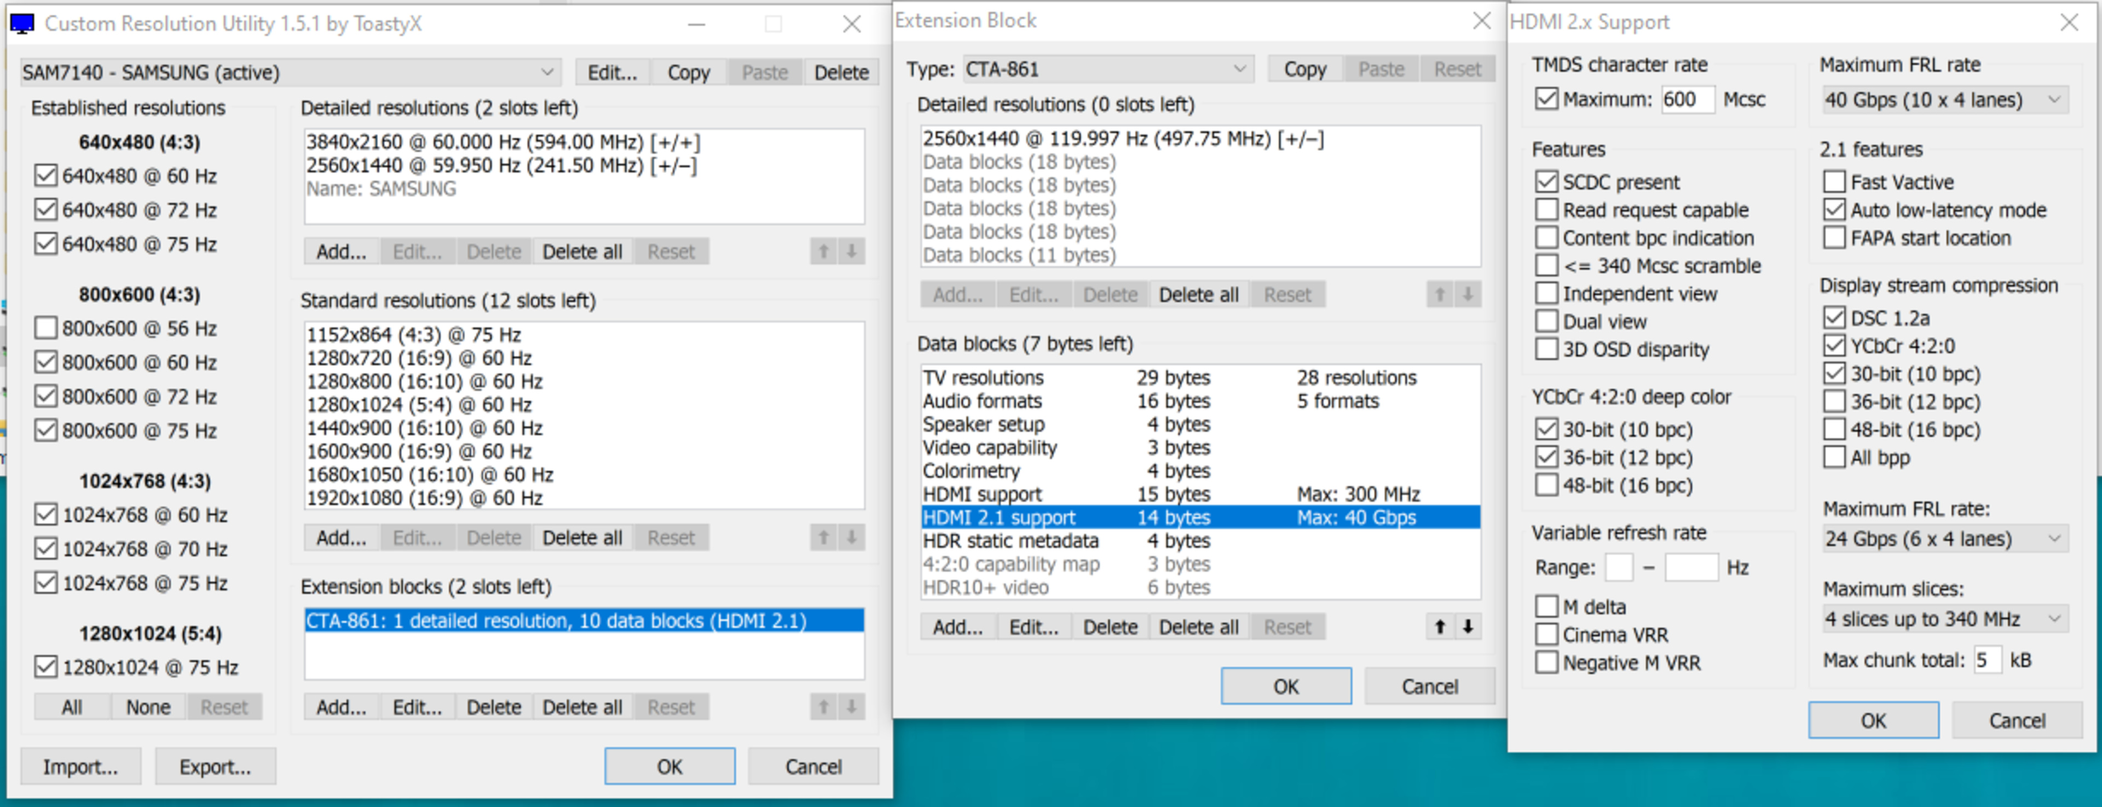Click up arrow in Detailed resolutions section

pos(823,251)
